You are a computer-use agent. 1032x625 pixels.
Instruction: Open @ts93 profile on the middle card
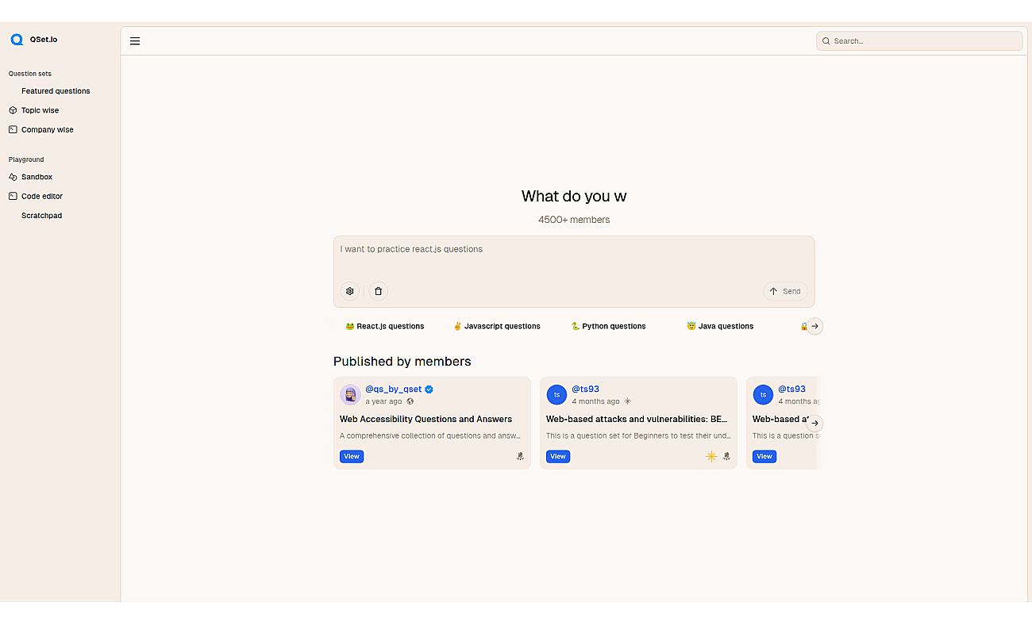pos(585,389)
